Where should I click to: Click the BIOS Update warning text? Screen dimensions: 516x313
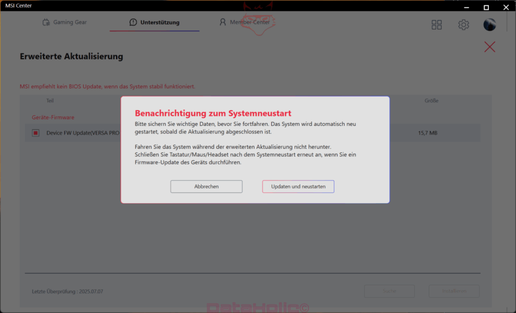coord(107,87)
